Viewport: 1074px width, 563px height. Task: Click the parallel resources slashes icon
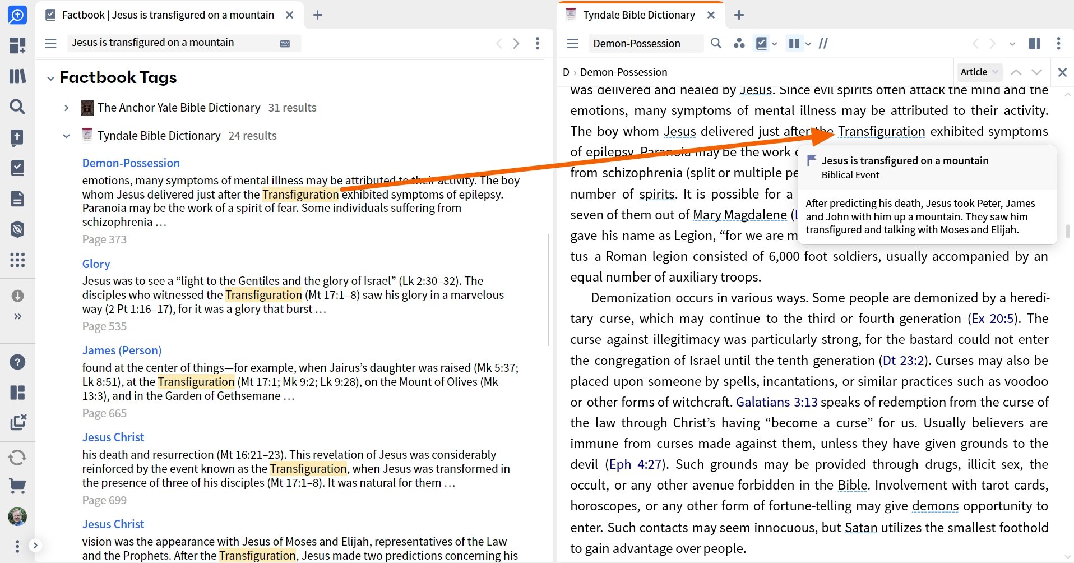[823, 43]
